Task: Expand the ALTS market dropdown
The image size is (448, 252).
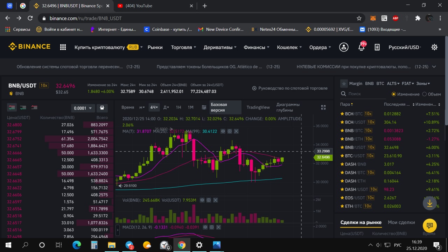Action: pyautogui.click(x=393, y=84)
